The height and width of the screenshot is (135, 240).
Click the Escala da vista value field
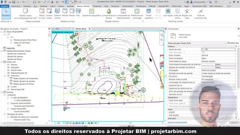coord(218,49)
